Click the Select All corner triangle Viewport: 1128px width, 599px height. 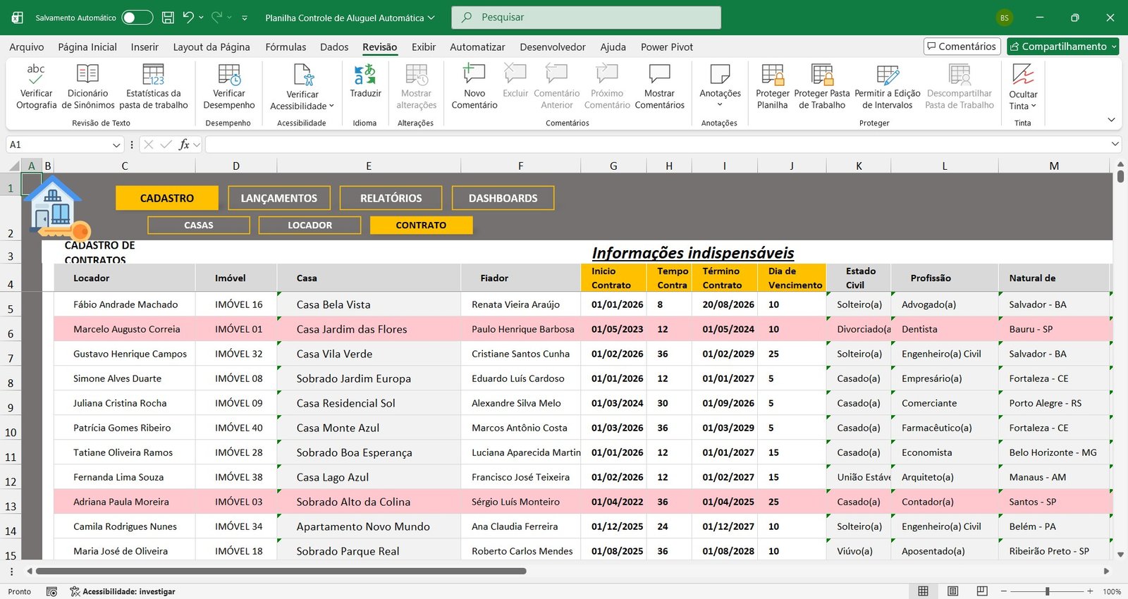(x=14, y=166)
